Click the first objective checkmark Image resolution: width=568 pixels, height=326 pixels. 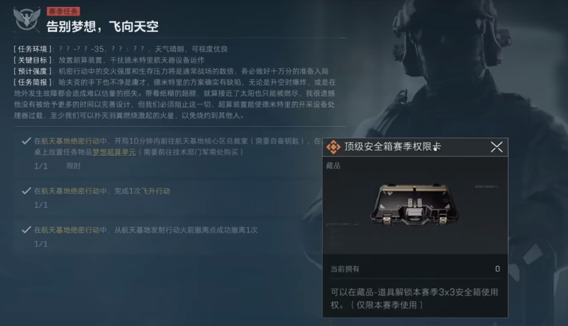(26, 141)
